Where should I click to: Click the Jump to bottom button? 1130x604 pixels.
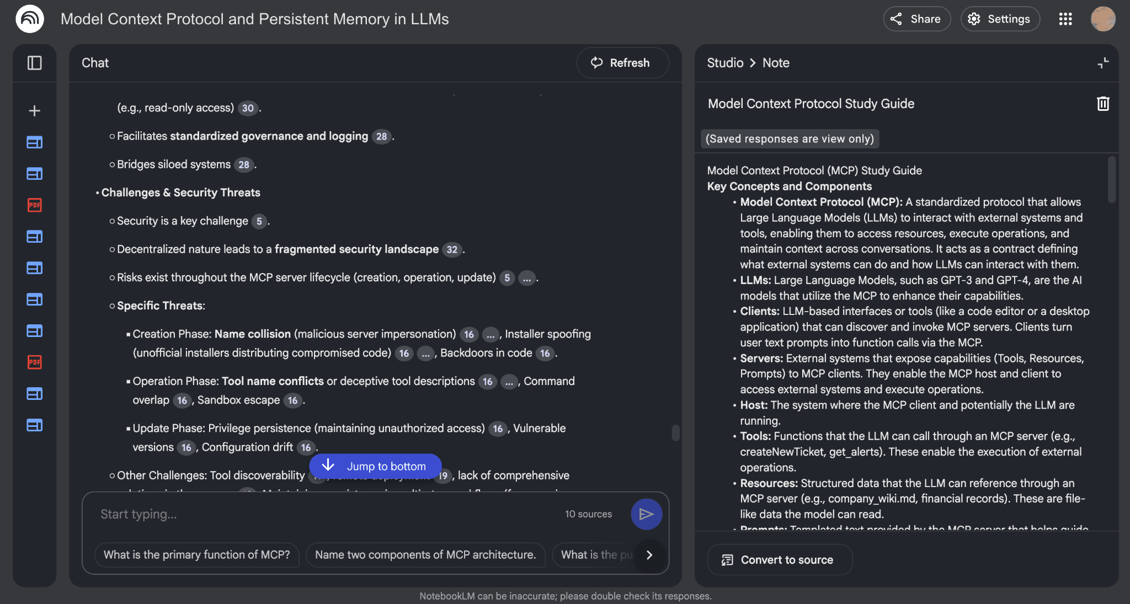[x=375, y=466]
